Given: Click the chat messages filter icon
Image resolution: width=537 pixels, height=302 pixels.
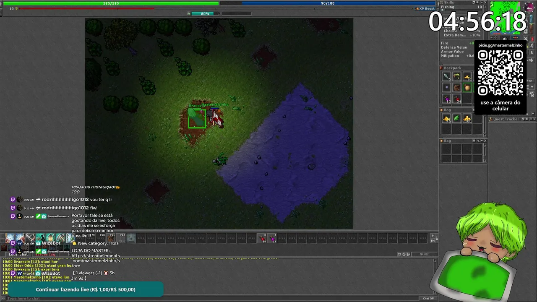Looking at the screenshot, I should [x=409, y=254].
